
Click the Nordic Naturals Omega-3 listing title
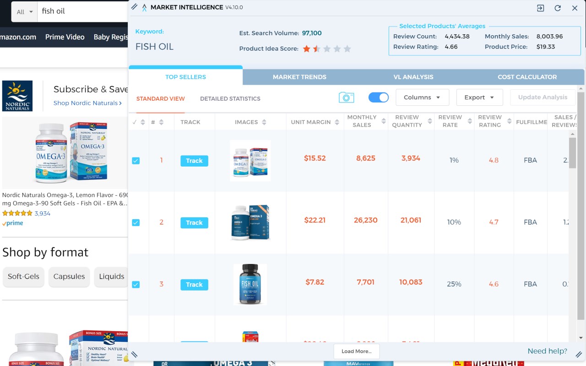[x=65, y=199]
